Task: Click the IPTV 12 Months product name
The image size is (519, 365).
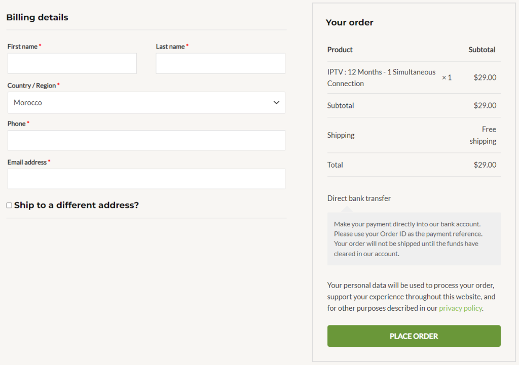Action: click(381, 77)
